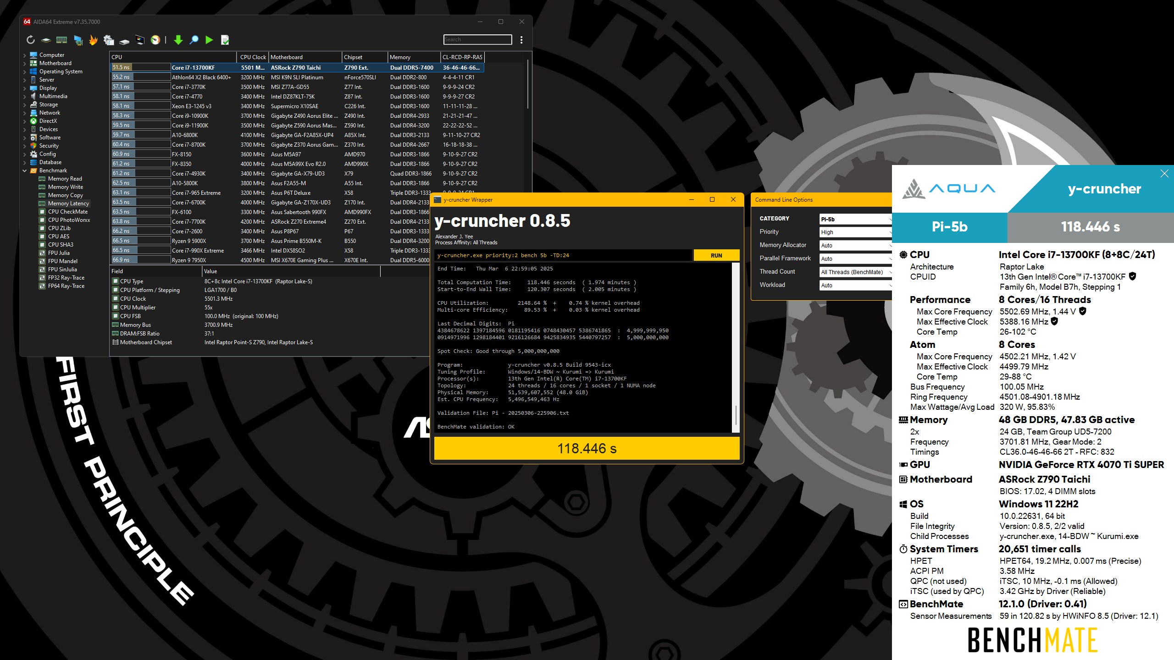
Task: Select FPU Mandel benchmark
Action: (x=62, y=261)
